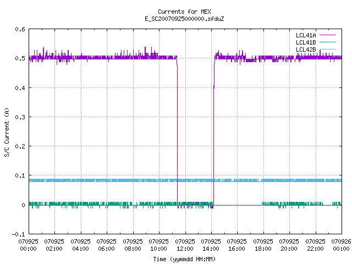
Task: Click the 'Time (yymmdd HH:MM)' x-axis label
Action: pos(184,259)
